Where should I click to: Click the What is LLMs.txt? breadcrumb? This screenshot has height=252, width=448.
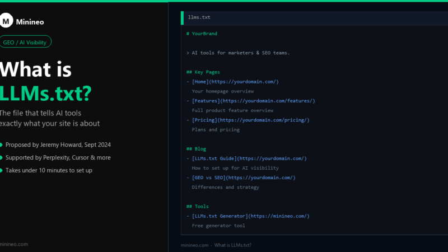[233, 245]
